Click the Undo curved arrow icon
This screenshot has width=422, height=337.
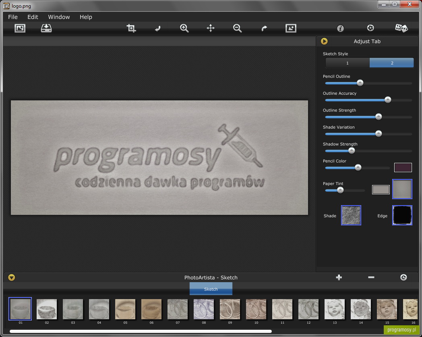(158, 28)
